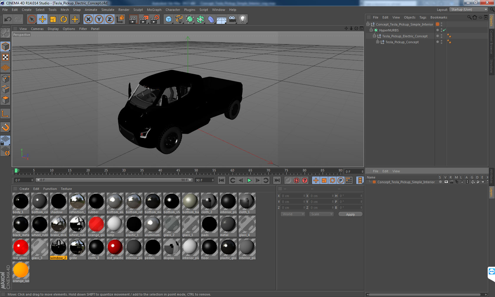Switch to Edges mode
The image size is (495, 297).
(5, 89)
